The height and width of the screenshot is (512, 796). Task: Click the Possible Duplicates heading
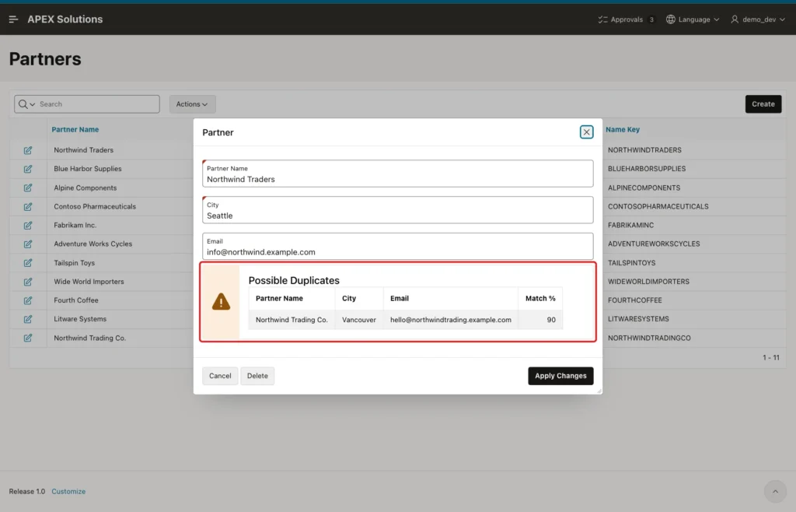pos(294,280)
